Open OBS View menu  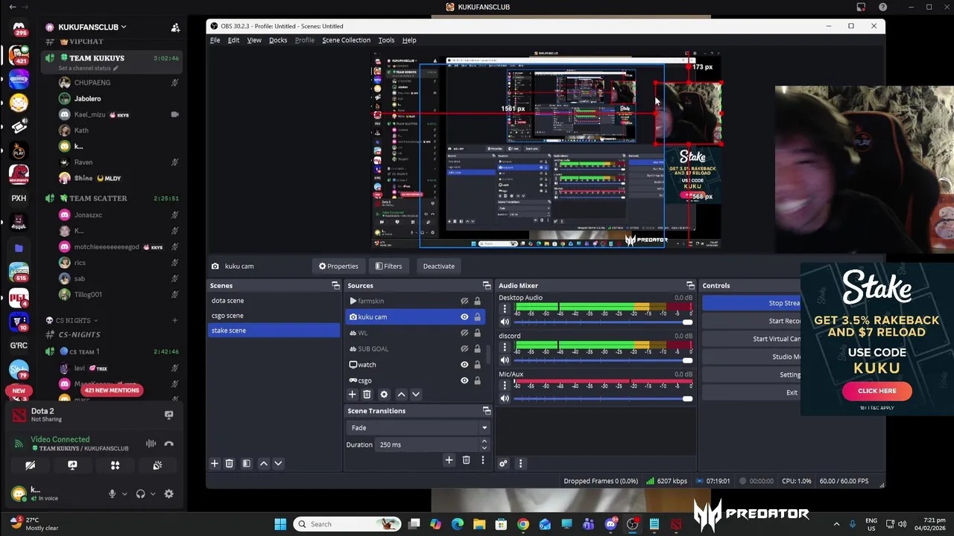(254, 40)
